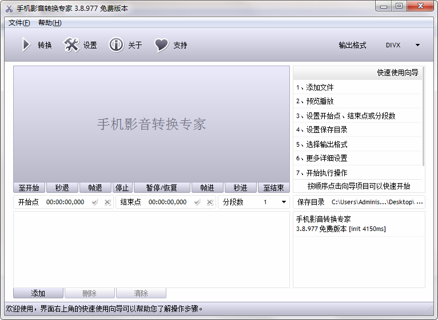Click the 至开始 button
Image resolution: width=438 pixels, height=320 pixels.
click(x=29, y=188)
